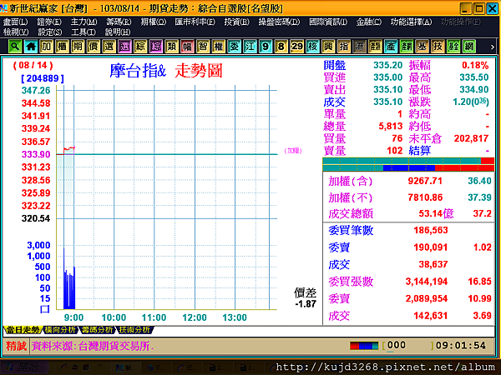
Task: Open the 證券(E) menu
Action: point(49,22)
